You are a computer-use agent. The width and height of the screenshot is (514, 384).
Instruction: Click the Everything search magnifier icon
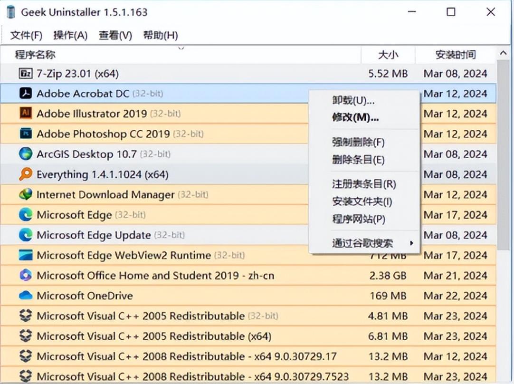coord(26,174)
